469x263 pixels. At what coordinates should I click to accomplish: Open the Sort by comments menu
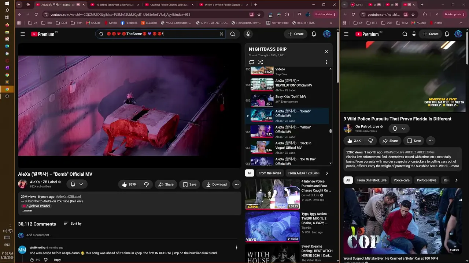point(73,224)
